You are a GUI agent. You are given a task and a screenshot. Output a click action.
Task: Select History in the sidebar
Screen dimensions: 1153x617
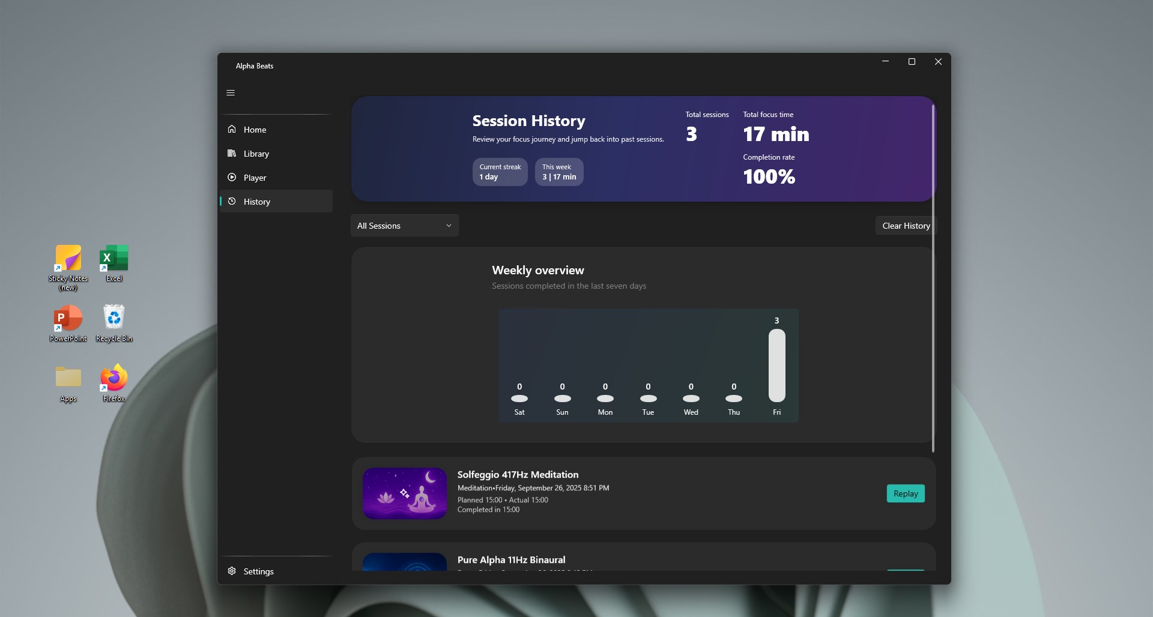[276, 202]
